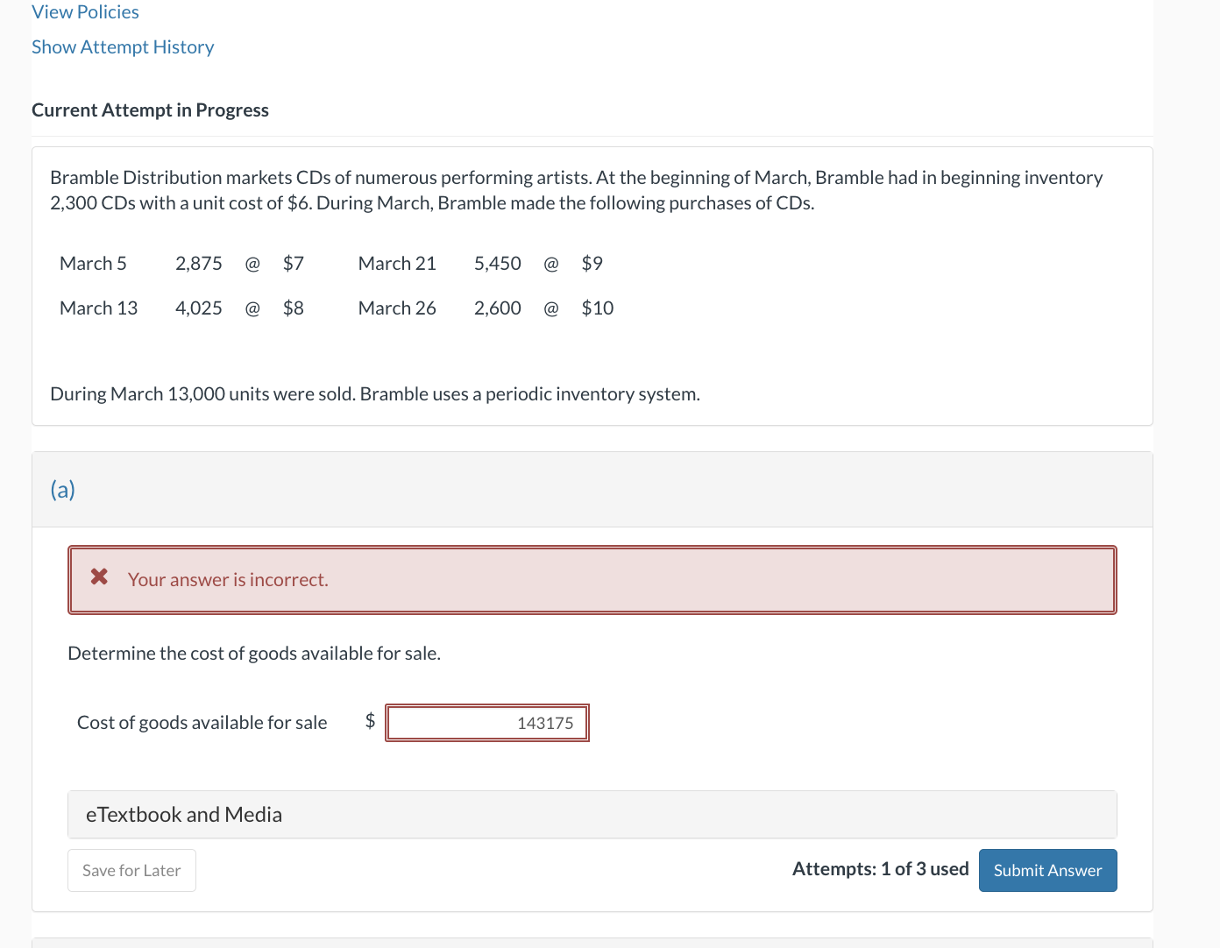Screen dimensions: 1220x948
Task: Click the part (a) header label
Action: [x=63, y=489]
